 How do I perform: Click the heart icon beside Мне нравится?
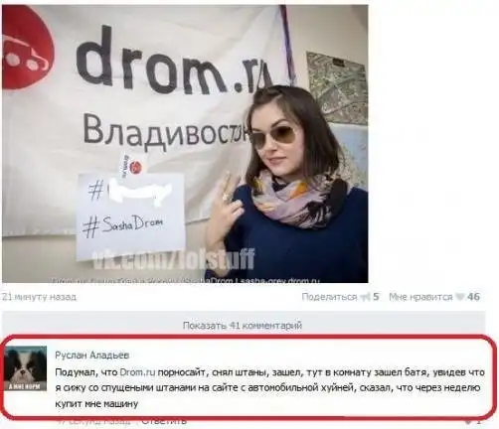tap(460, 297)
